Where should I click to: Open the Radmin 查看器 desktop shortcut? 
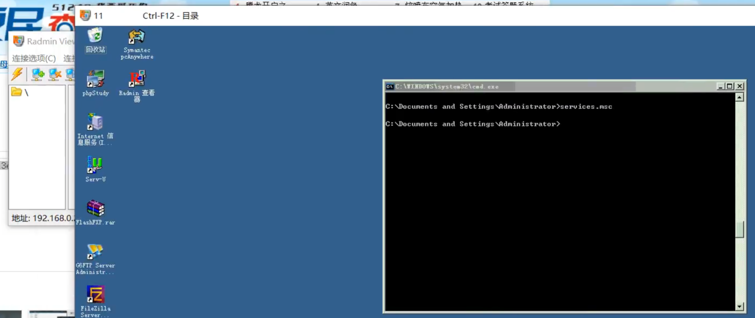click(137, 79)
